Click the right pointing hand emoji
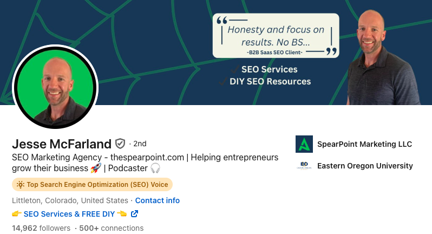Image resolution: width=432 pixels, height=234 pixels. pyautogui.click(x=17, y=213)
